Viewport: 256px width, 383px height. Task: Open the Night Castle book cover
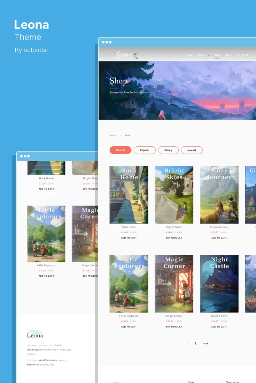tap(219, 284)
